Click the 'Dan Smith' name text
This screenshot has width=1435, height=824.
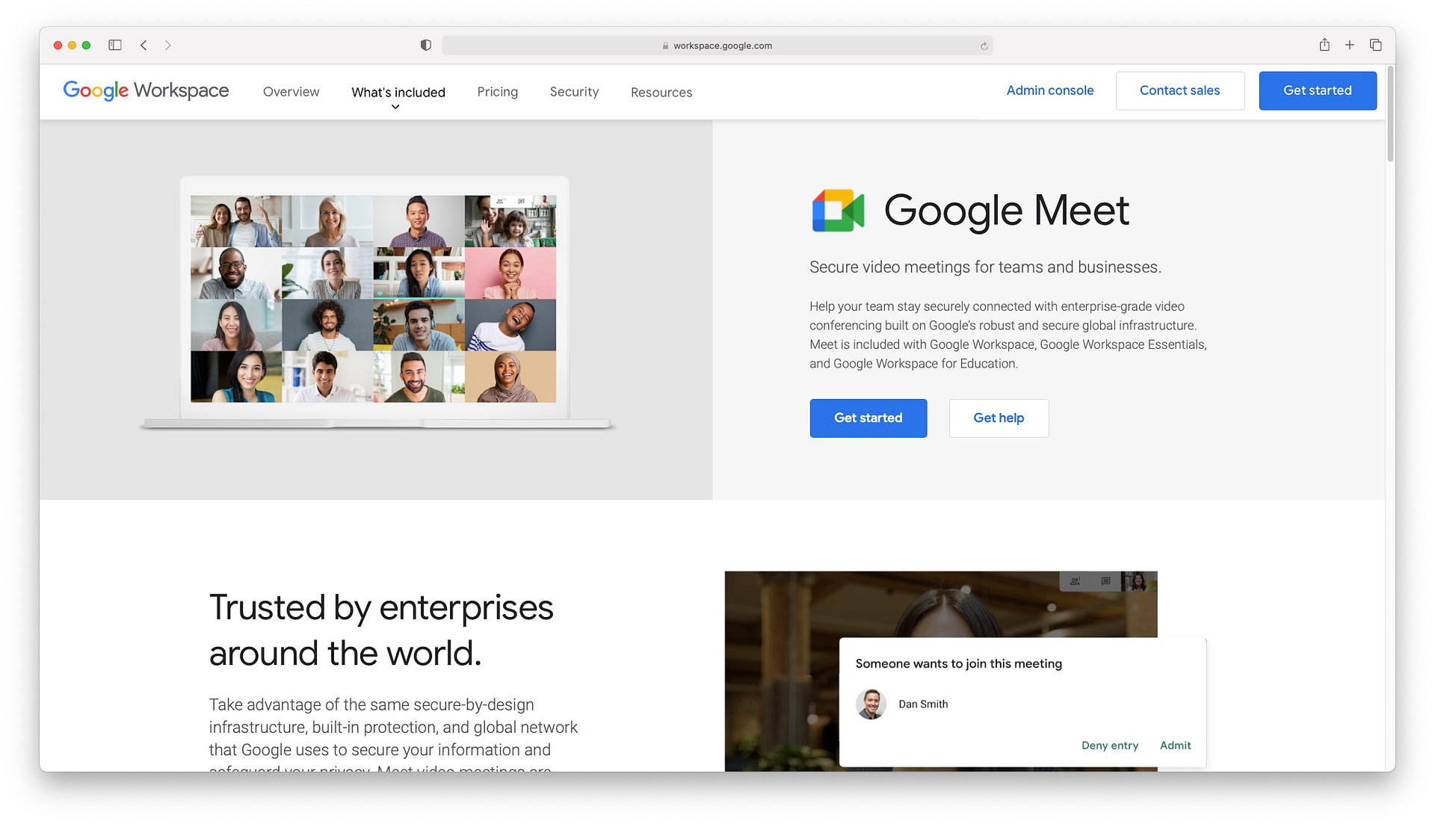tap(923, 704)
